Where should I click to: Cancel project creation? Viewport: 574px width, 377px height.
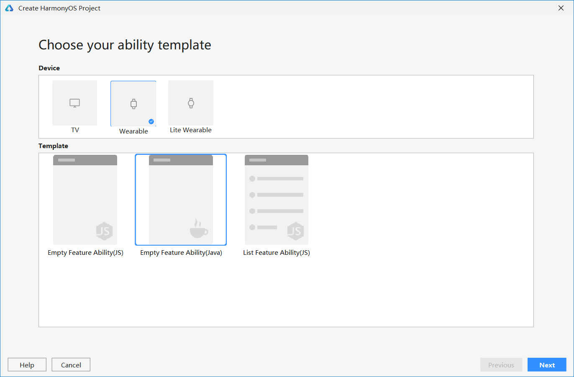[x=71, y=364]
